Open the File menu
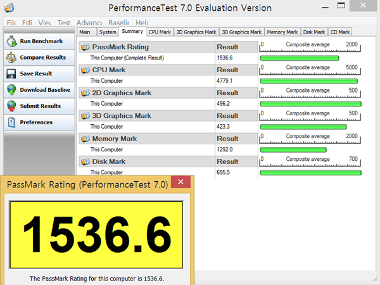 point(11,23)
